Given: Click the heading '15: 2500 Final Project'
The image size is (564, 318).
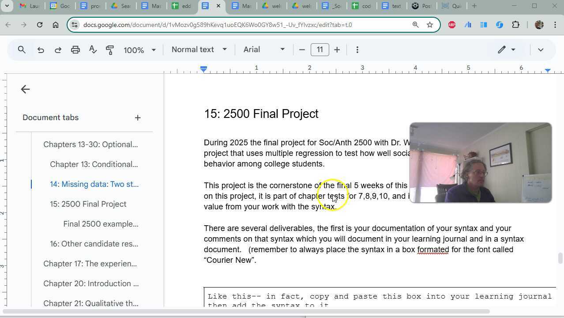Looking at the screenshot, I should click(x=261, y=114).
